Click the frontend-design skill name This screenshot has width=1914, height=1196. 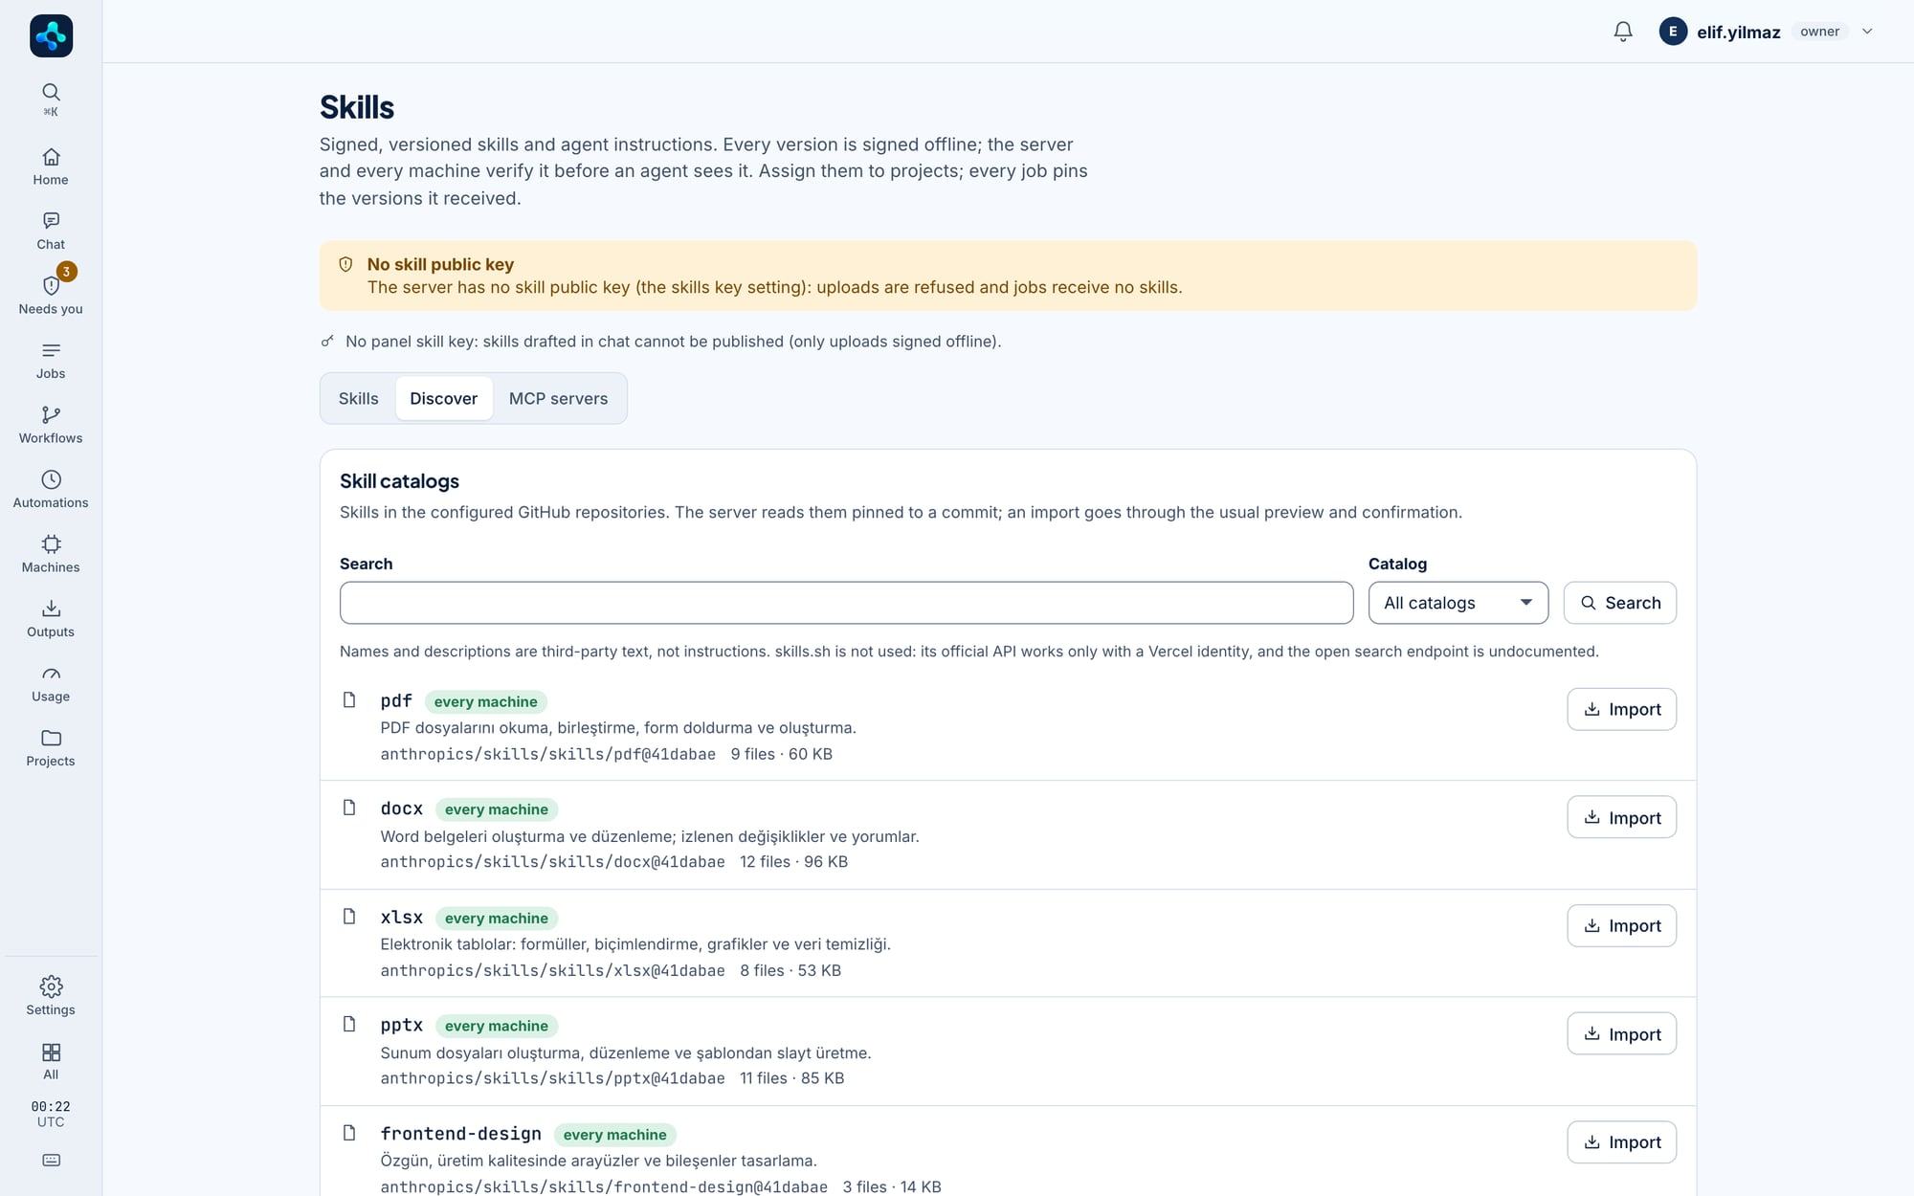click(x=460, y=1134)
